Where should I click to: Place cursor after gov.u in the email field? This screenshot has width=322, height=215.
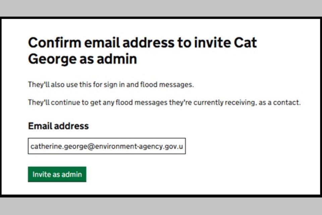click(x=184, y=146)
